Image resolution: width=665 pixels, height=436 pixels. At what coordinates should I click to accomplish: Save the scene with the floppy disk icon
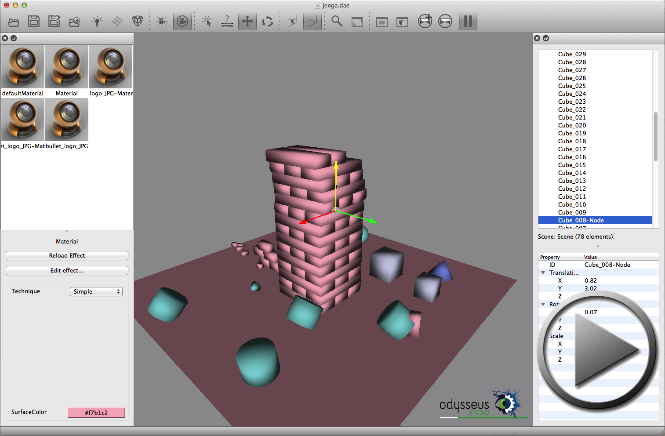tap(34, 21)
